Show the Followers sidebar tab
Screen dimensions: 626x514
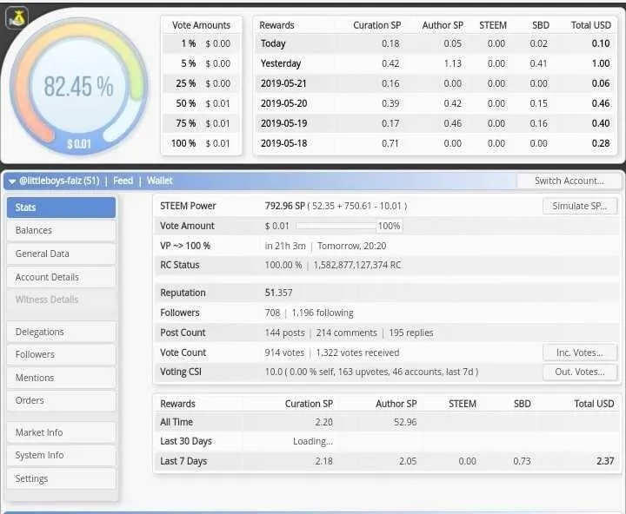[61, 354]
